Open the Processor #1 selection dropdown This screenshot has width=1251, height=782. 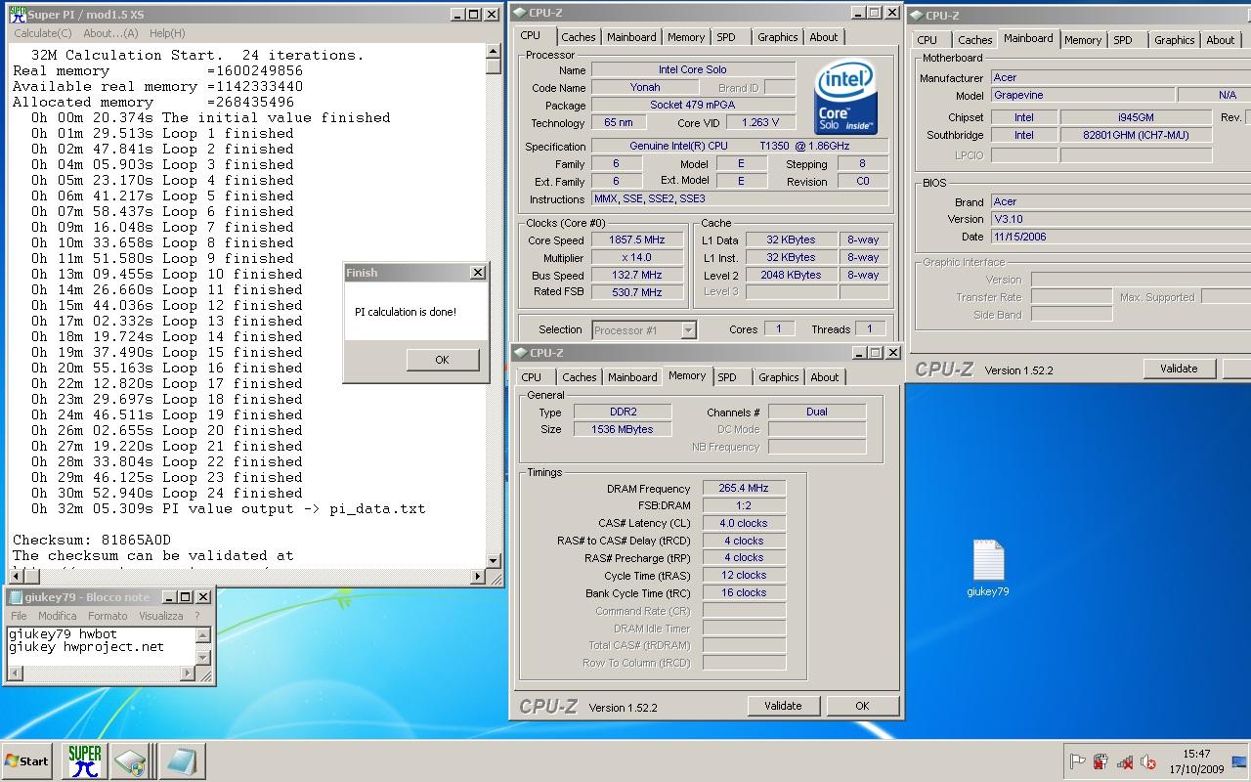pos(688,330)
